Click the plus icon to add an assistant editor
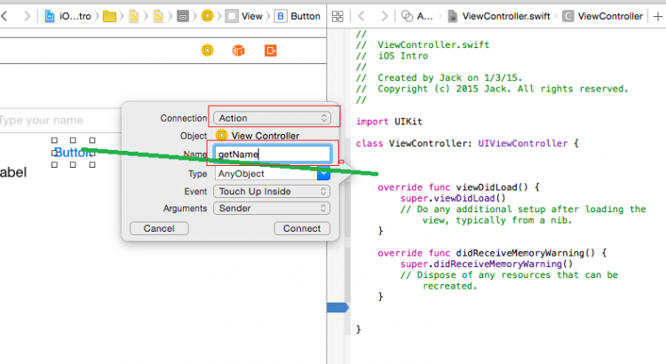 [x=657, y=16]
